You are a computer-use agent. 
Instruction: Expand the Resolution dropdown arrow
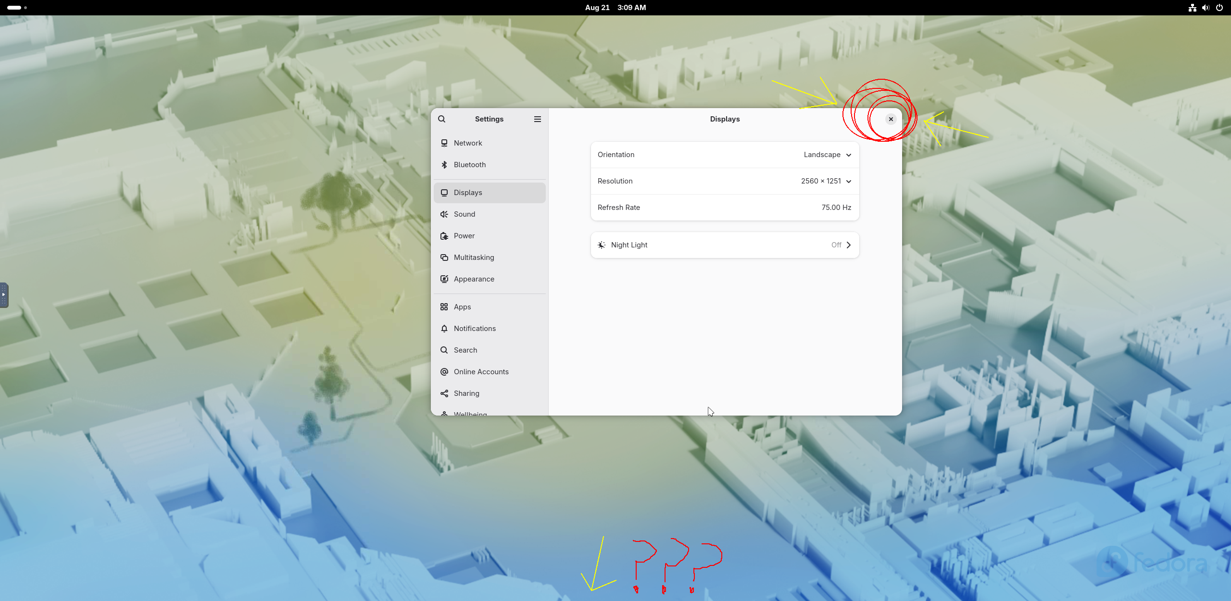click(849, 182)
